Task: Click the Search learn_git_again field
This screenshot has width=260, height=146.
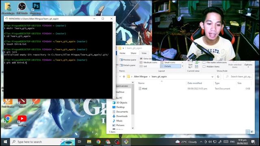Action: tap(238, 77)
